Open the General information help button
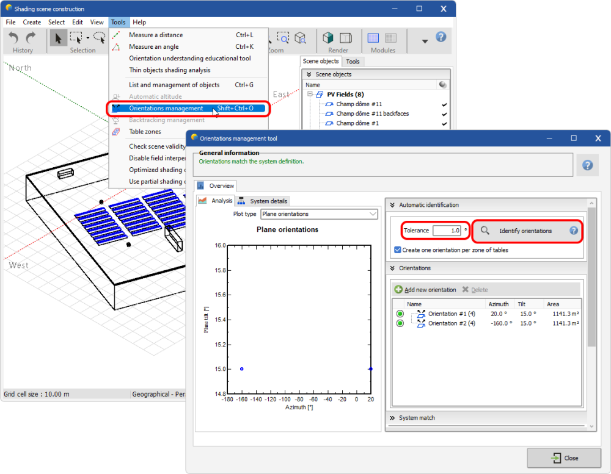Viewport: 611px width, 474px height. [x=587, y=165]
